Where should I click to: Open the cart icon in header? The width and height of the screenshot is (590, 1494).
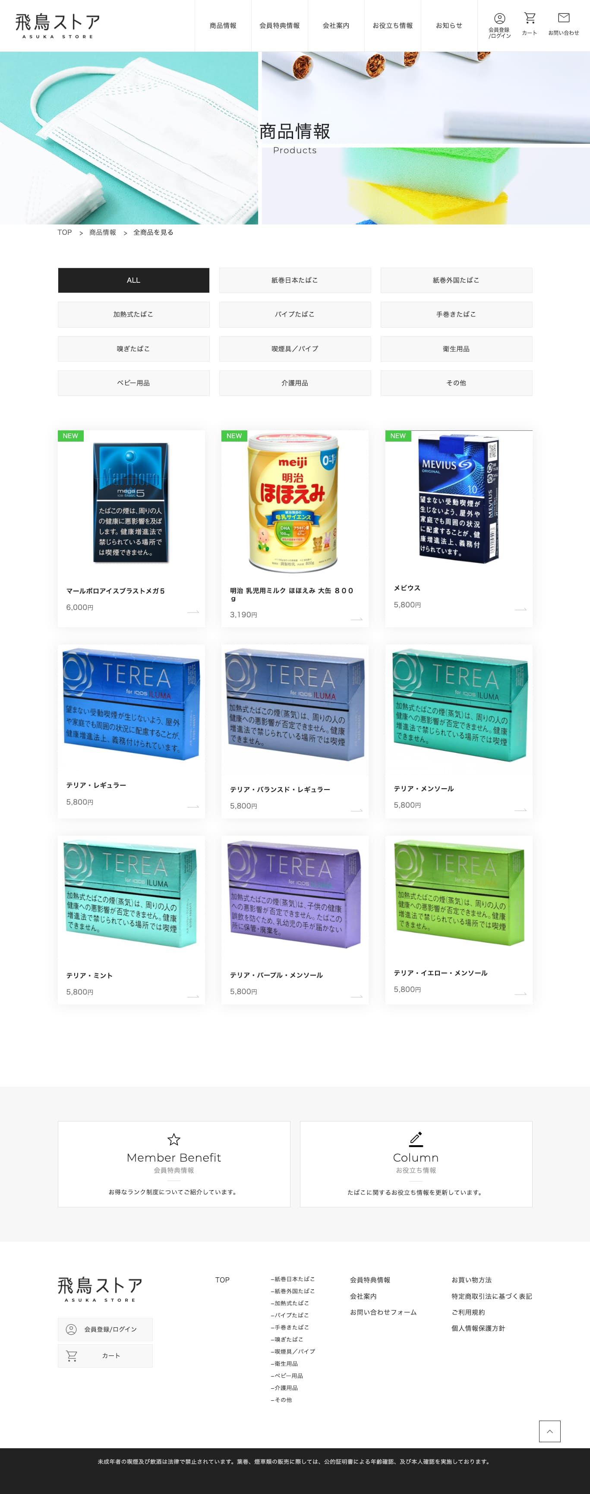(x=529, y=18)
